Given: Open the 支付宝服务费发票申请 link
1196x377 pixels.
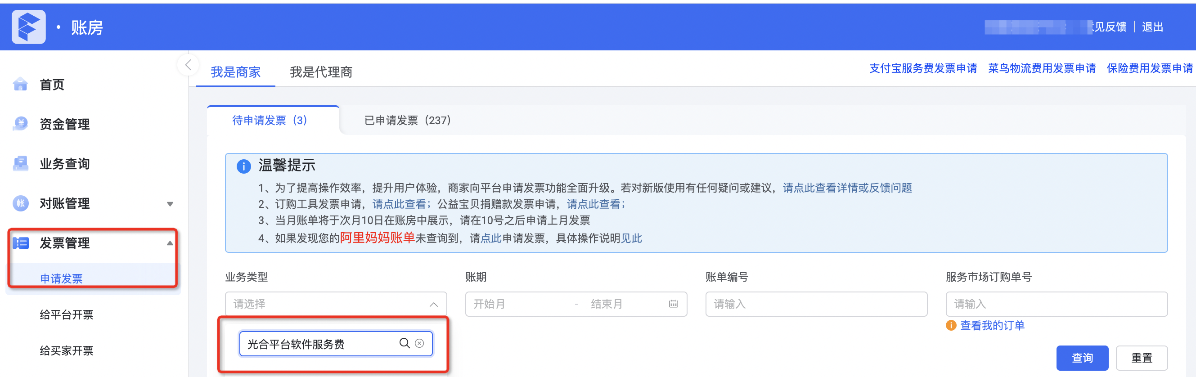Looking at the screenshot, I should [x=923, y=68].
